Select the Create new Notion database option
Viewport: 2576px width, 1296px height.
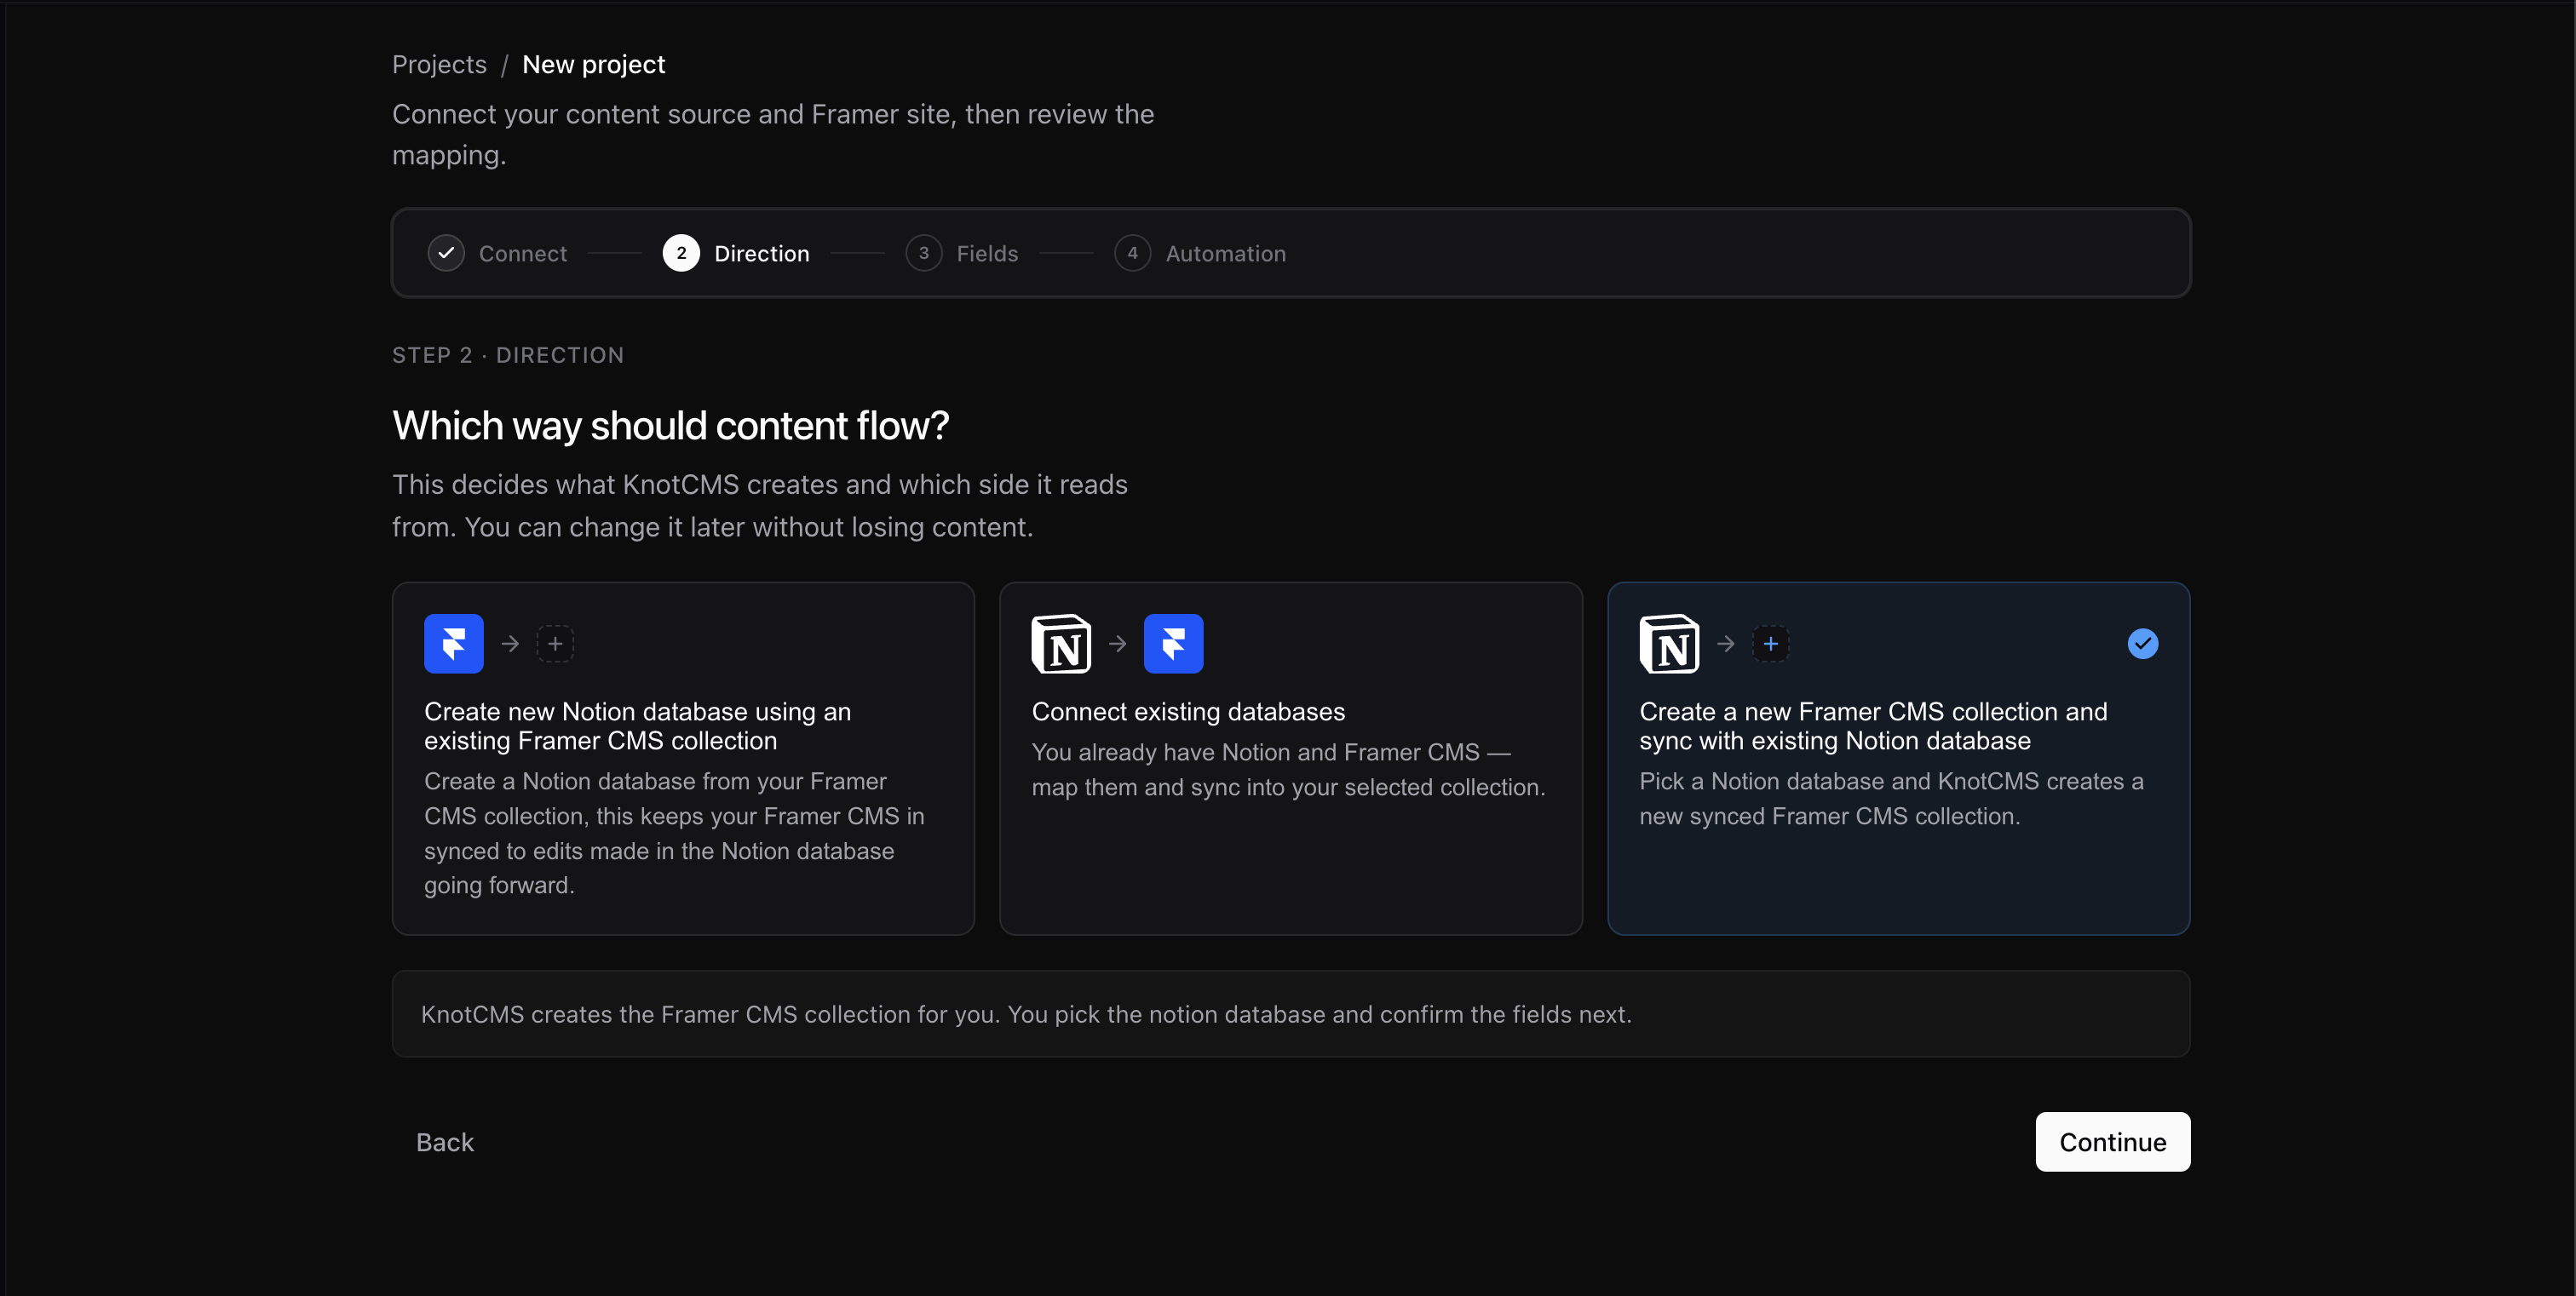[683, 759]
